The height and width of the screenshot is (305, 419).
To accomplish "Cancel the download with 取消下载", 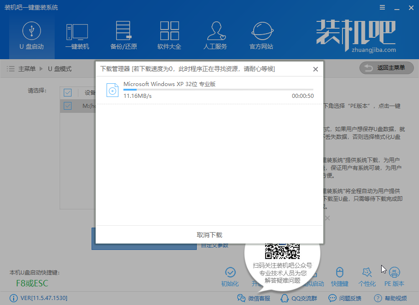I will 209,235.
